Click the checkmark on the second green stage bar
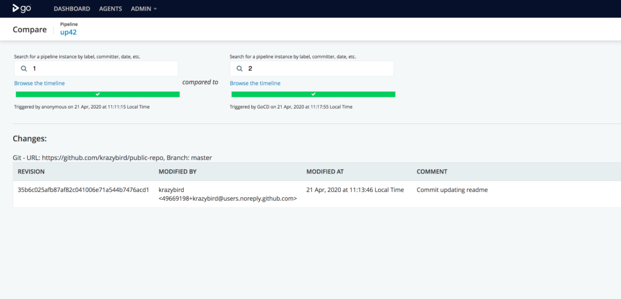Screen dimensions: 621x299 pos(313,94)
